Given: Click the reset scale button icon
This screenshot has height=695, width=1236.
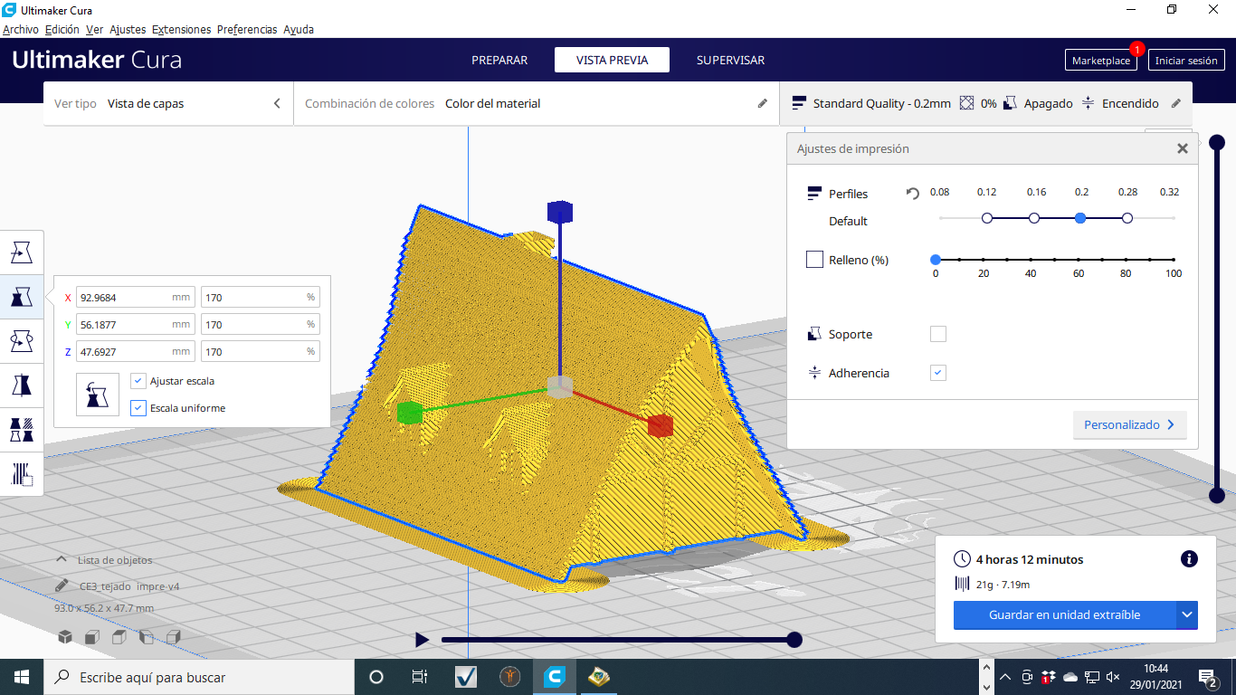Looking at the screenshot, I should tap(98, 395).
